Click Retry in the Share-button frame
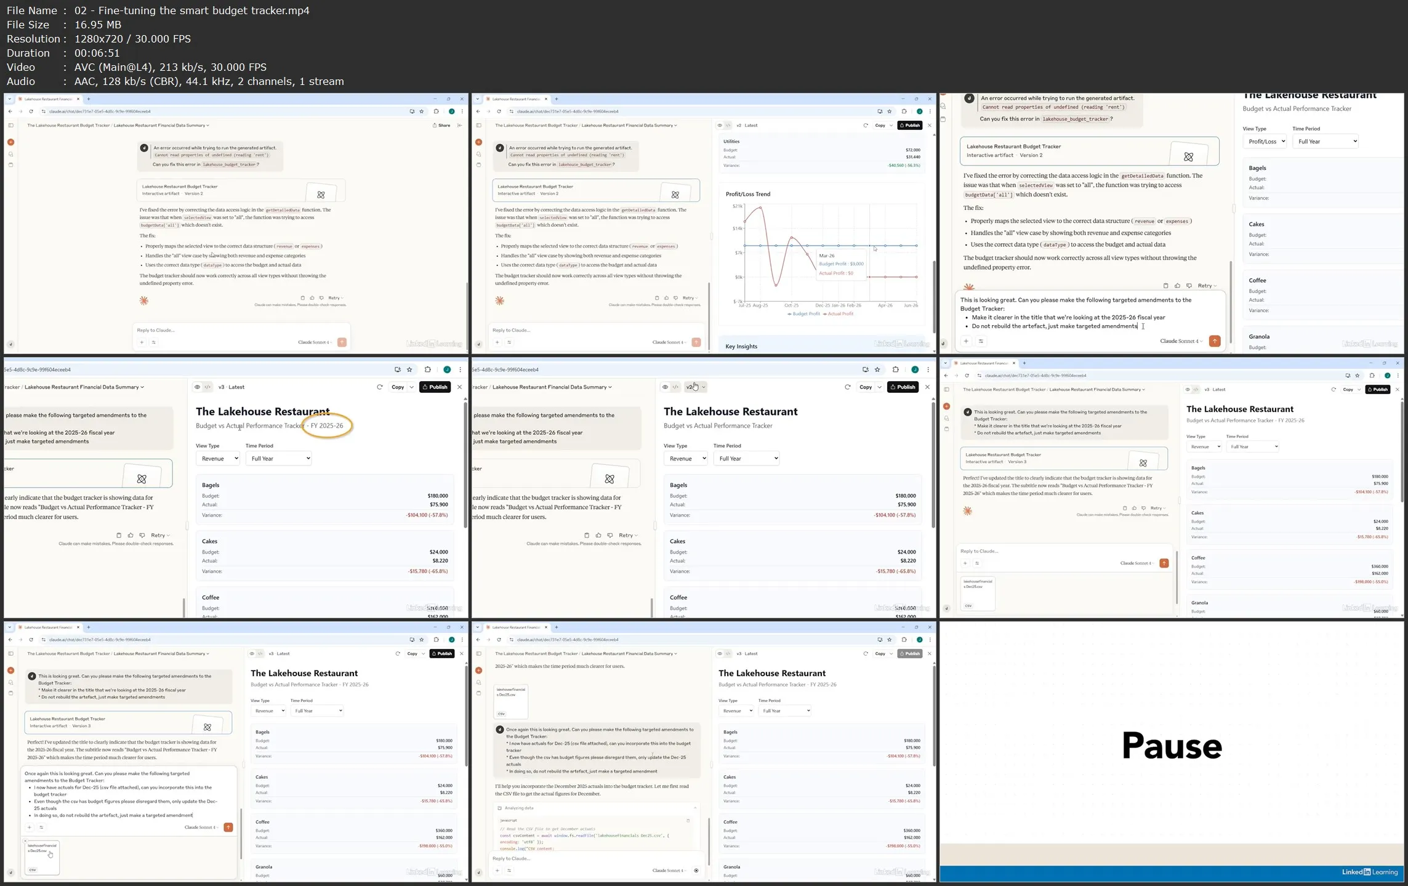The width and height of the screenshot is (1408, 886). (x=336, y=298)
